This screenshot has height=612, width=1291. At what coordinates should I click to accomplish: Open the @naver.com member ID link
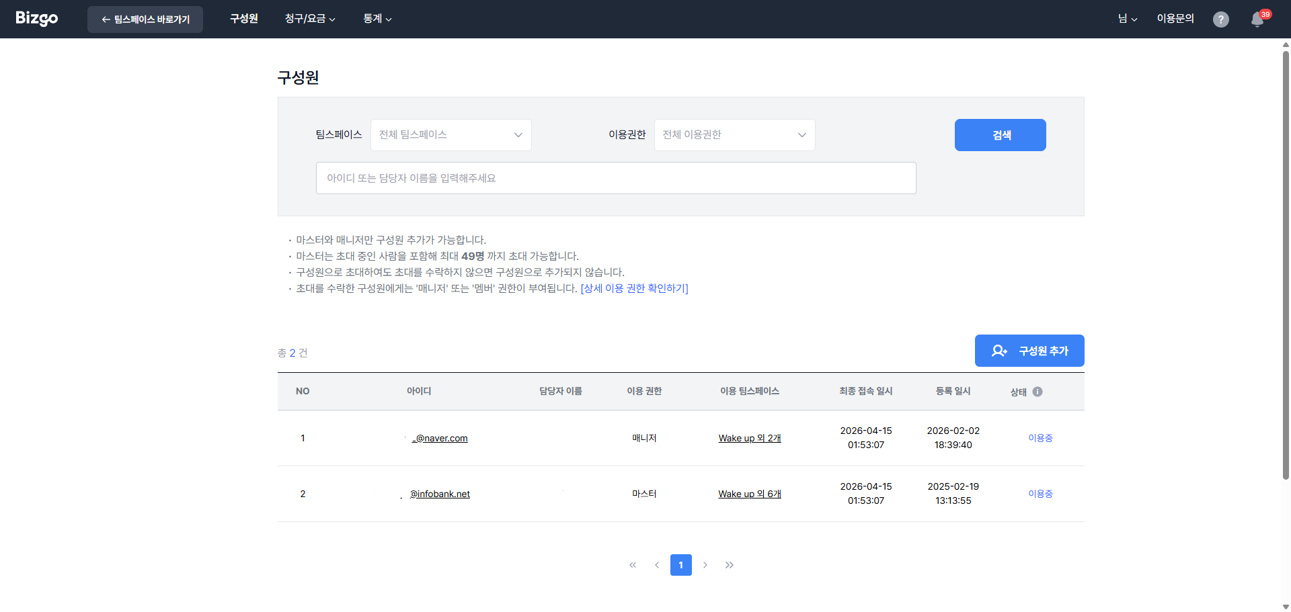tap(439, 438)
